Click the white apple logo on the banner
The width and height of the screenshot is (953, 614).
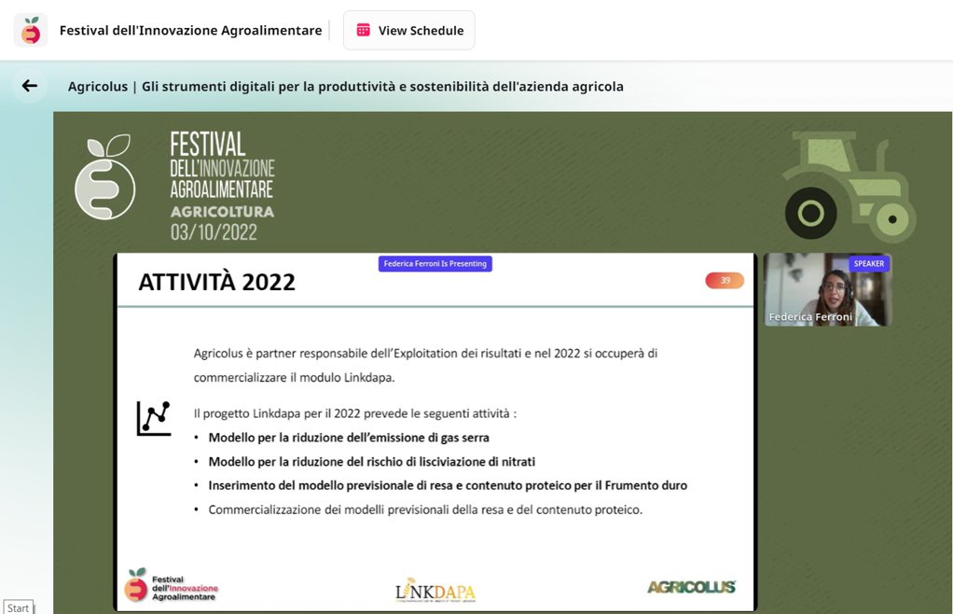pos(104,176)
